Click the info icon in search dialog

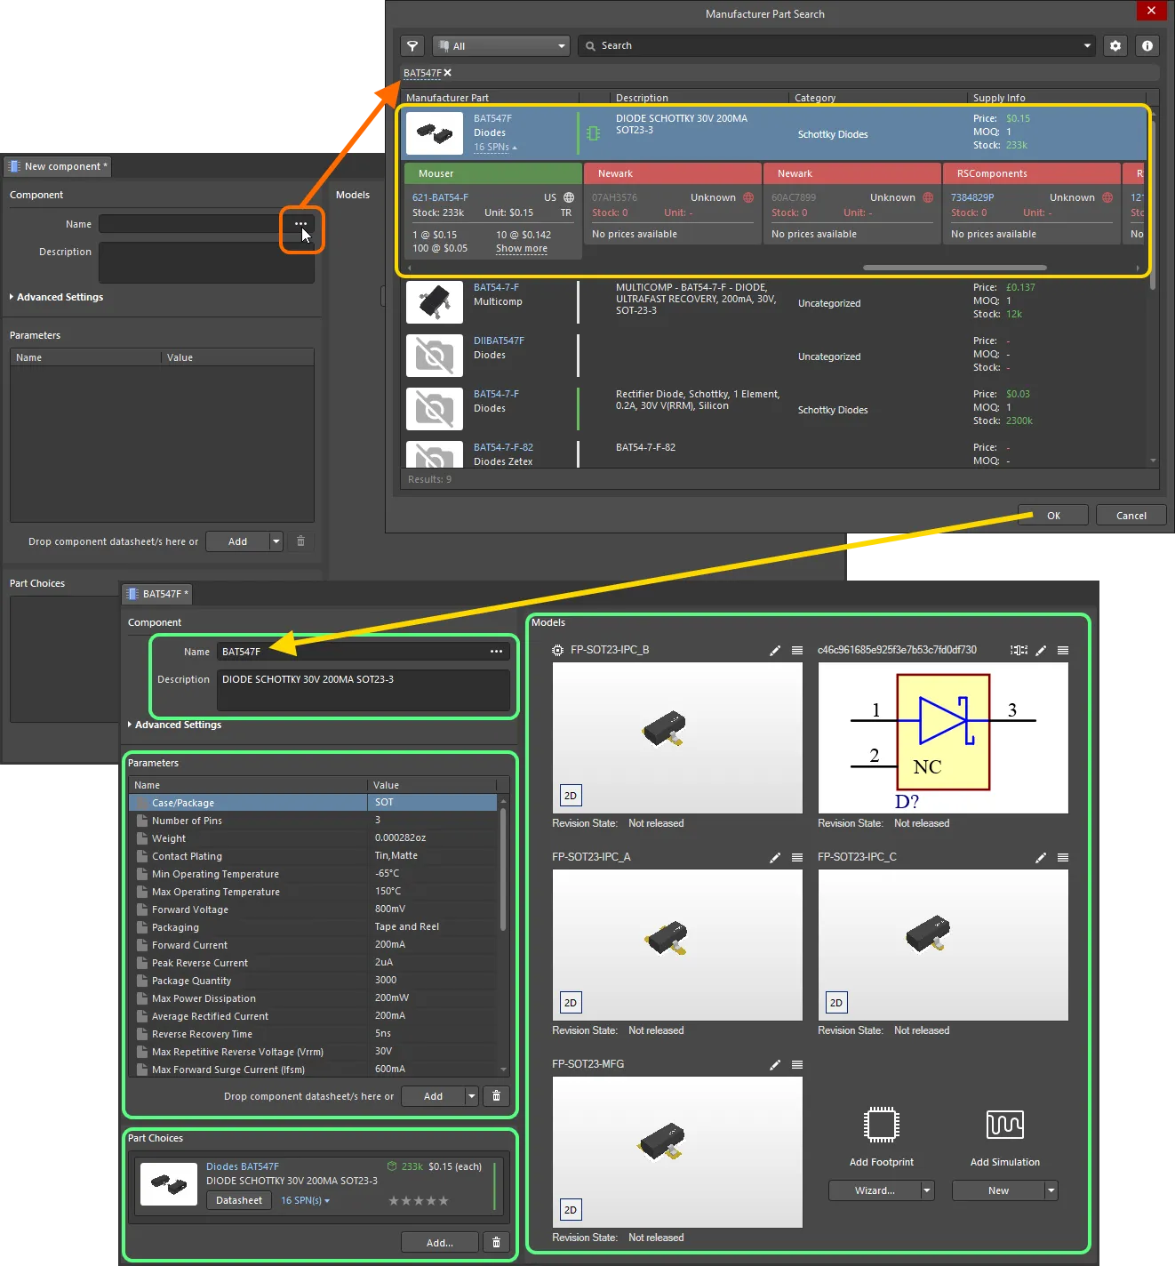1147,45
